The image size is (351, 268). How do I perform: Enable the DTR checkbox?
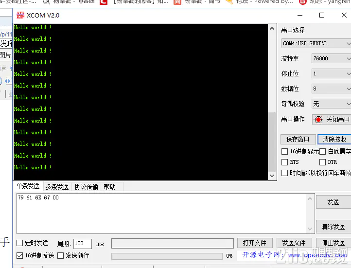click(322, 162)
